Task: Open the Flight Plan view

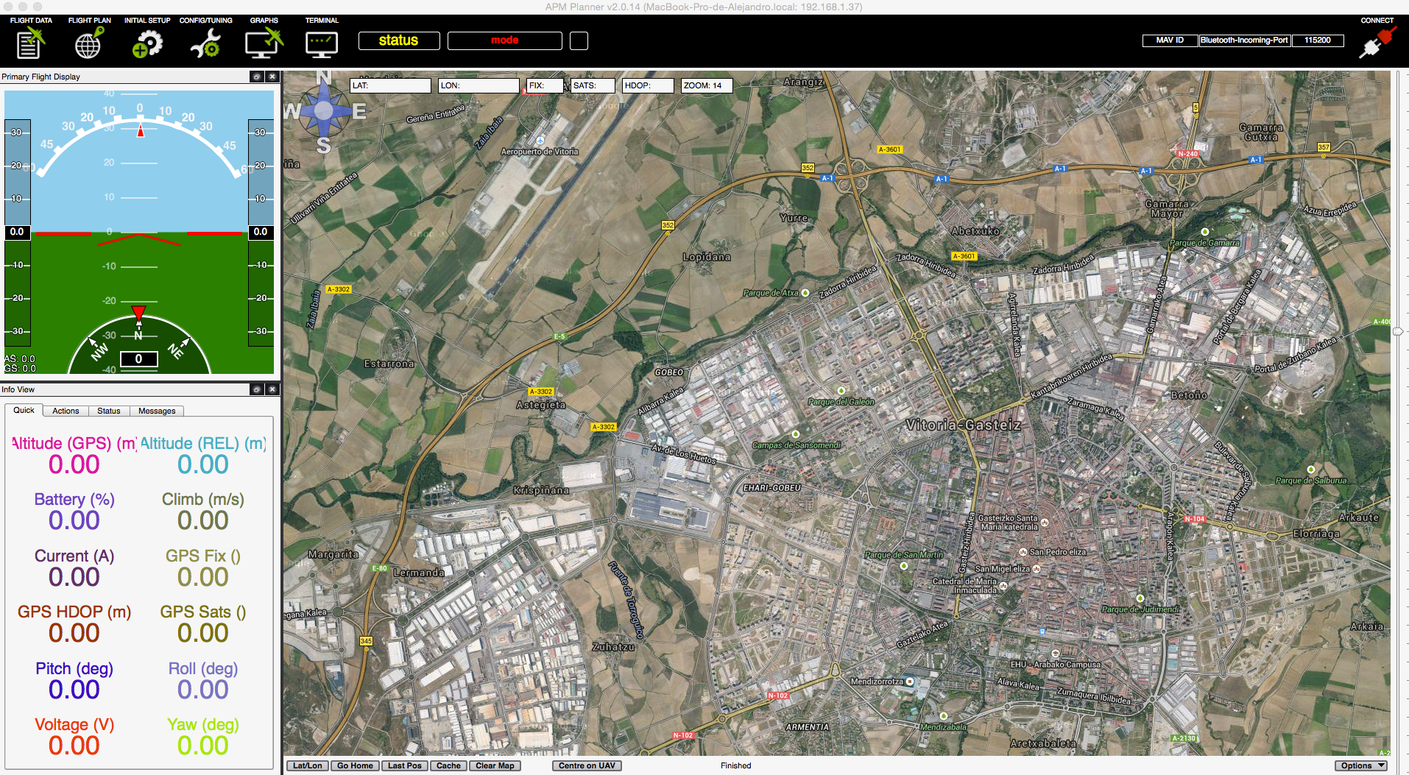Action: point(89,39)
